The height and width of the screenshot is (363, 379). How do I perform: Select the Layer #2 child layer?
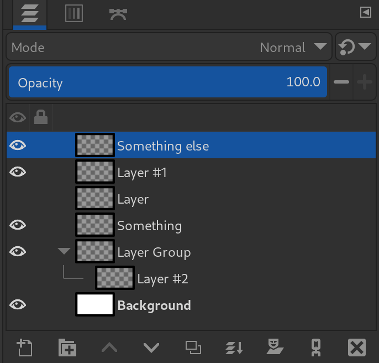click(x=191, y=278)
